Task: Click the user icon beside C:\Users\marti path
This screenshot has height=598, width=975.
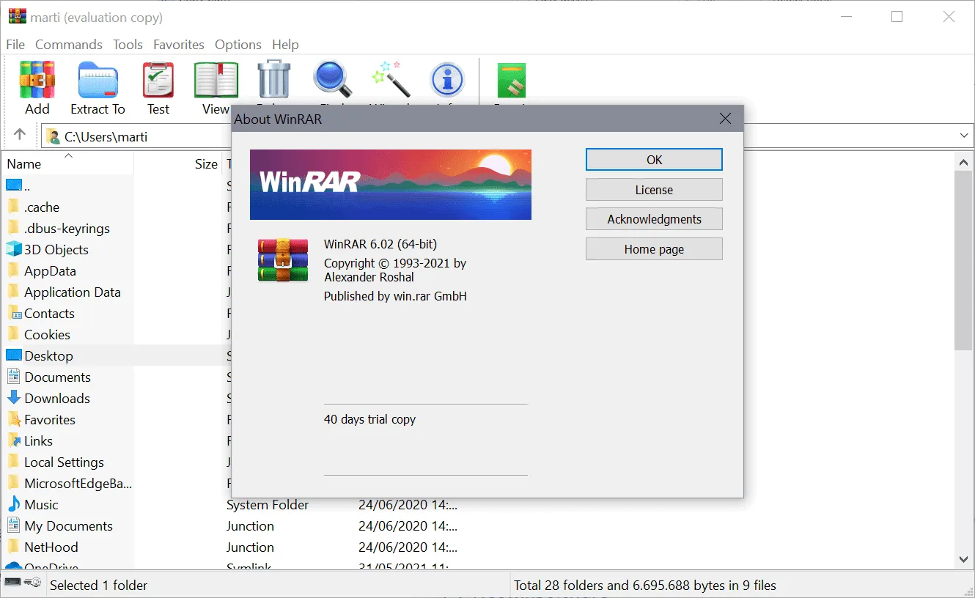Action: pos(52,136)
